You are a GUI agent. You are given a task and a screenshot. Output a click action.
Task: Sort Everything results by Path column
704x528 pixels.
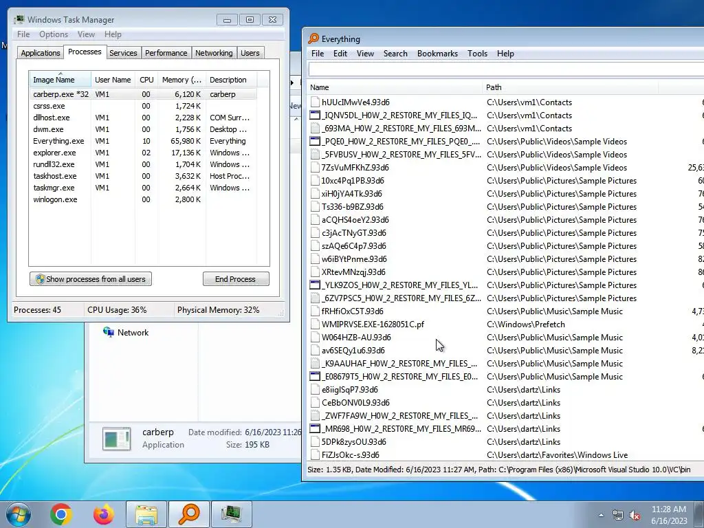point(570,87)
